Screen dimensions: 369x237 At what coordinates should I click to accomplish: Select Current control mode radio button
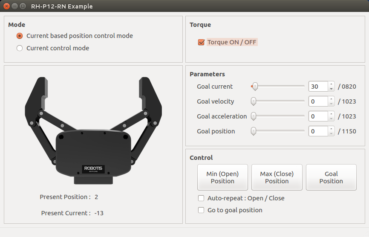coord(20,48)
